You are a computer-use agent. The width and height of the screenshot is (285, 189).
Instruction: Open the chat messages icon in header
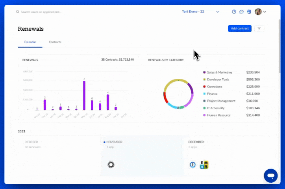click(241, 12)
